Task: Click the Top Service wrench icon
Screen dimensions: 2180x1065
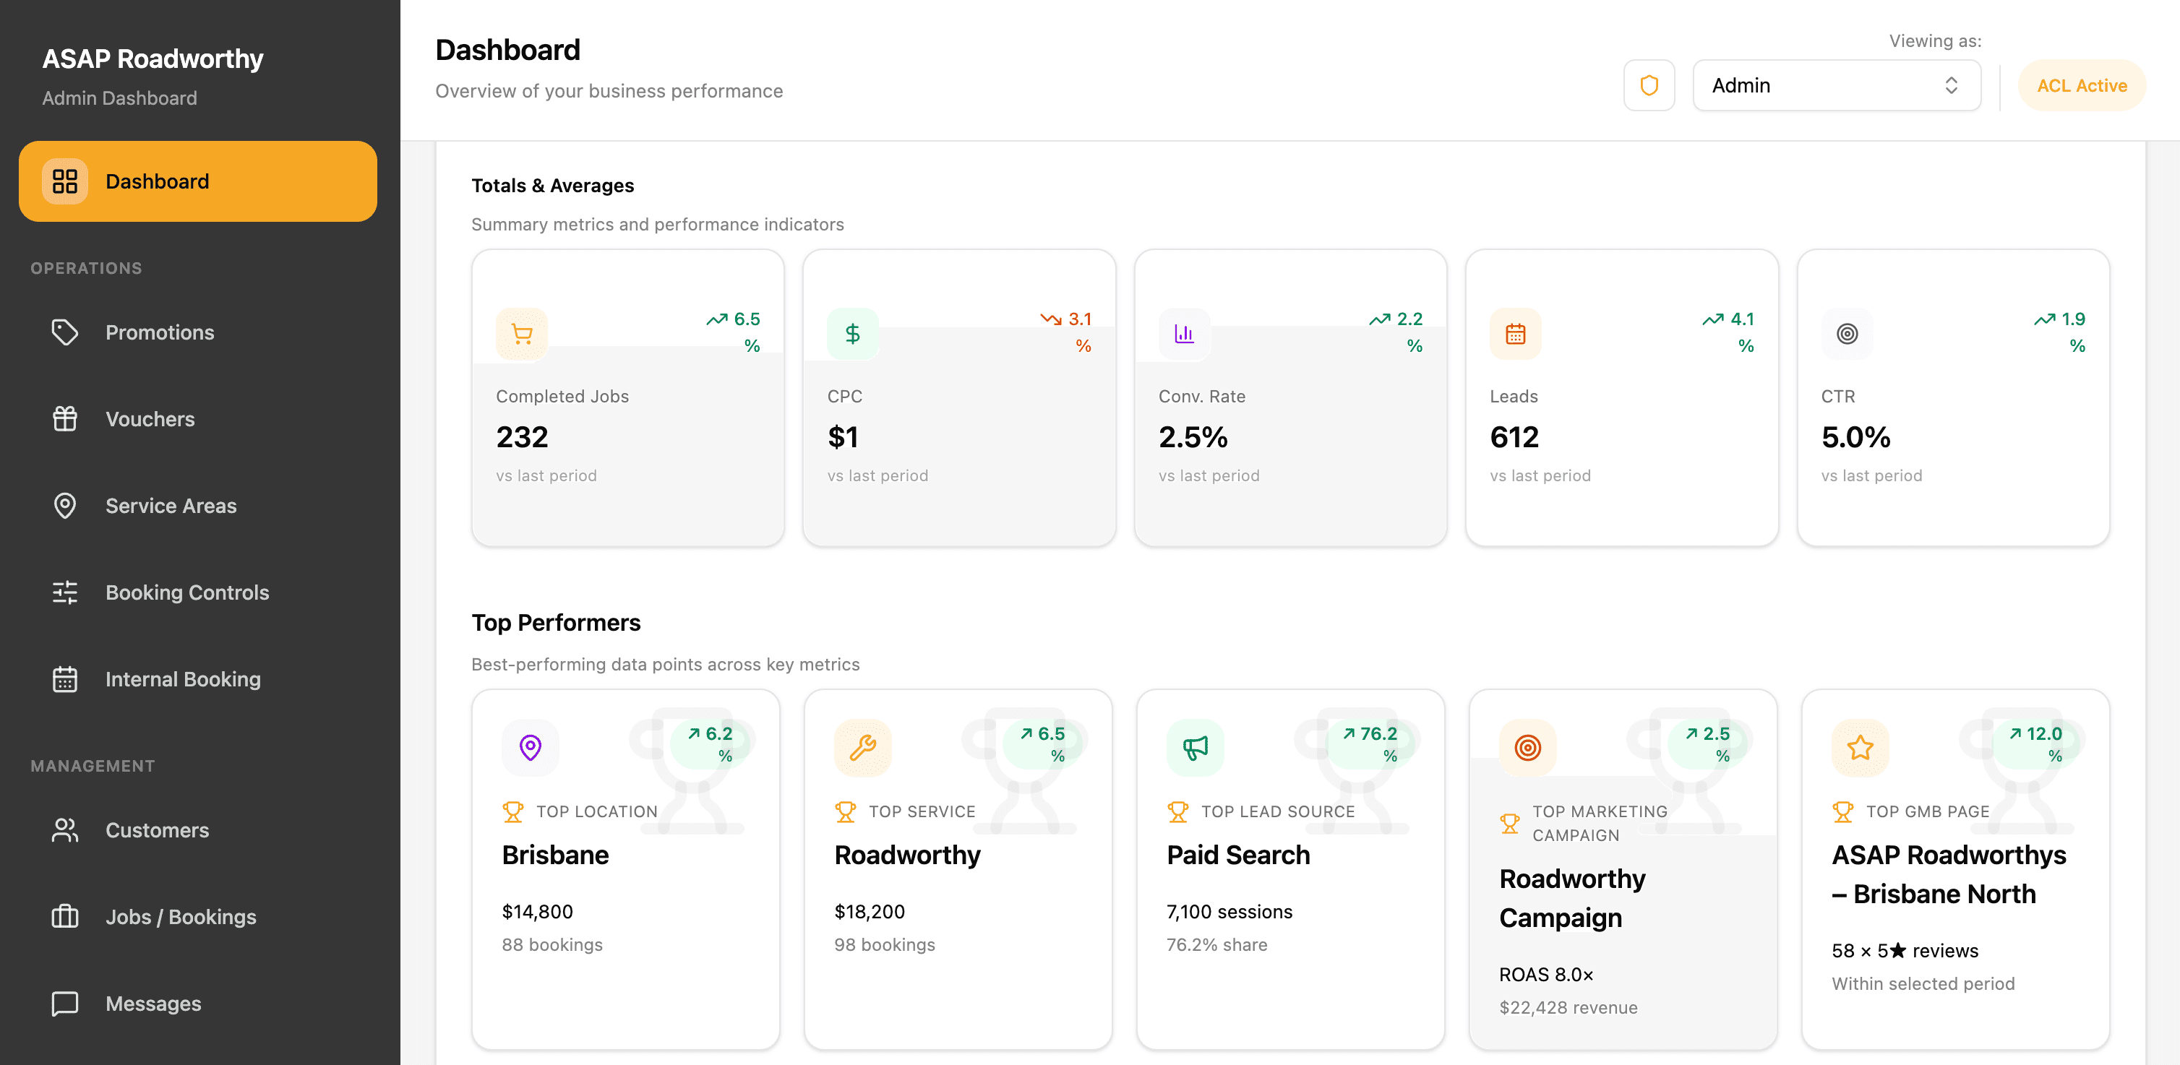Action: coord(862,748)
